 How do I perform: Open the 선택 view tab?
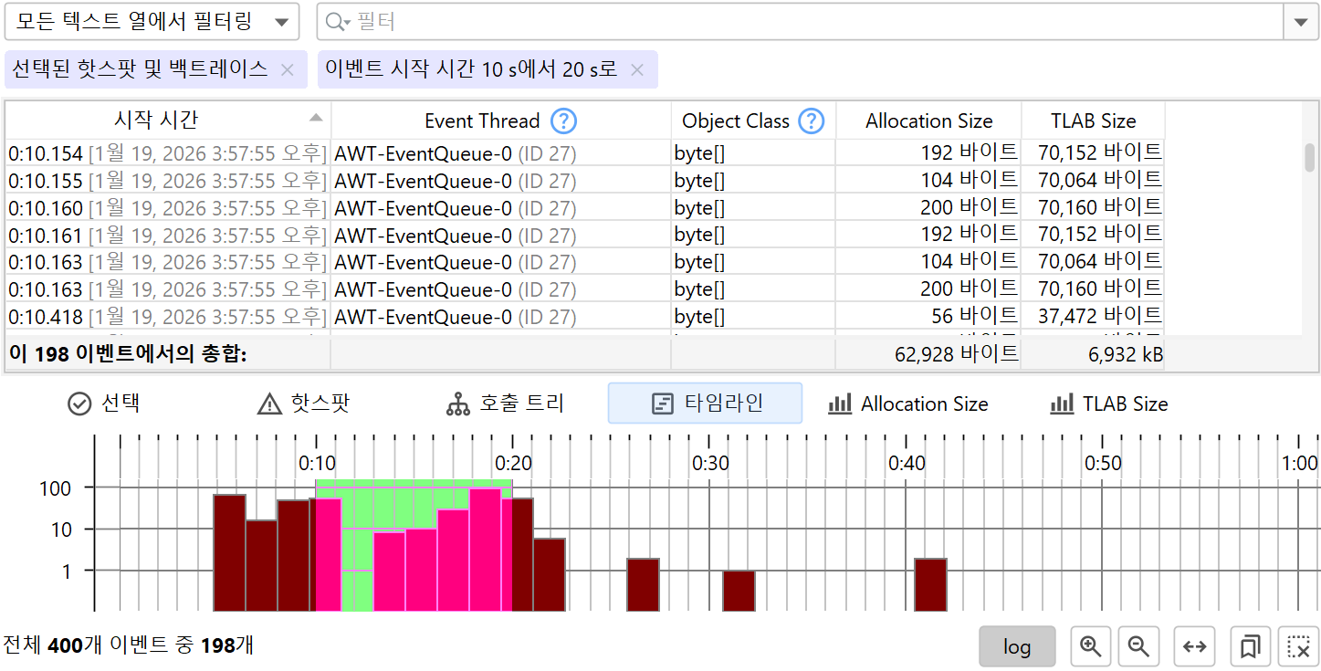(x=105, y=404)
